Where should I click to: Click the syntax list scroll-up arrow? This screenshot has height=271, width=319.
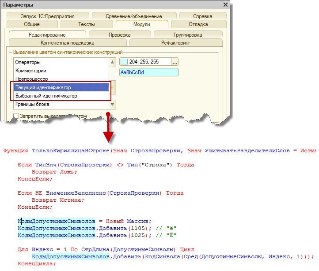click(112, 62)
